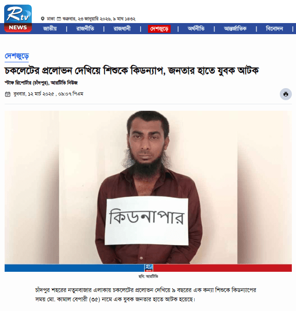Click the Rtv News logo

pos(18,18)
